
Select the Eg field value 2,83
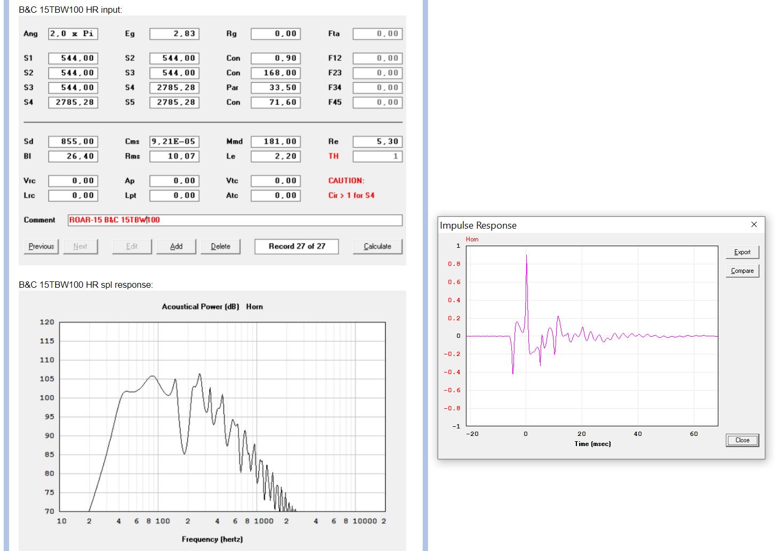click(174, 34)
